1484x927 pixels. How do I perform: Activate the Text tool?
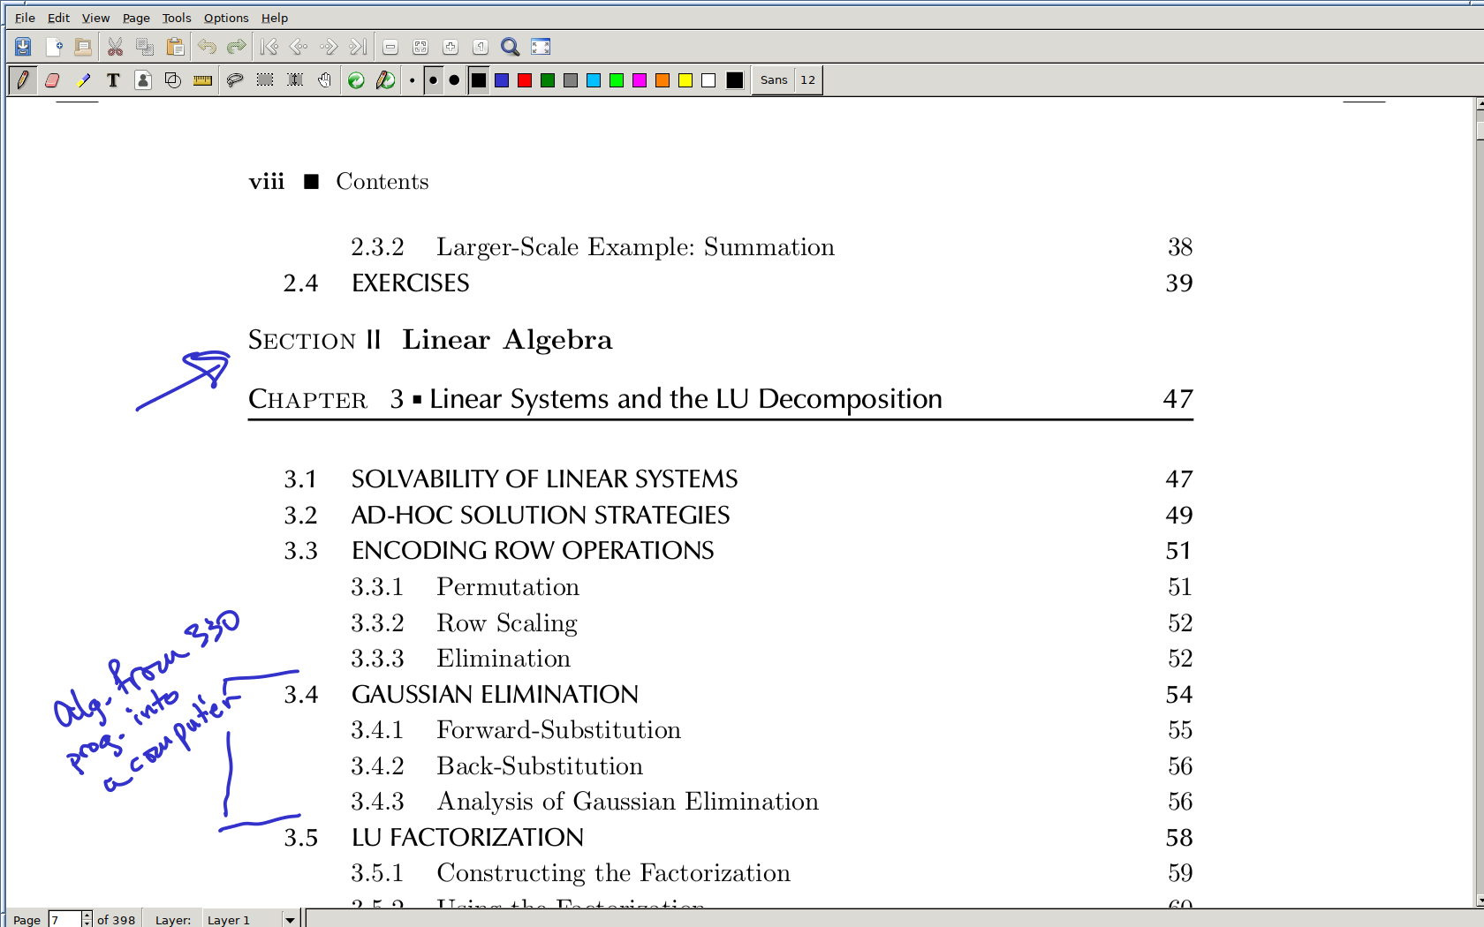click(x=113, y=80)
